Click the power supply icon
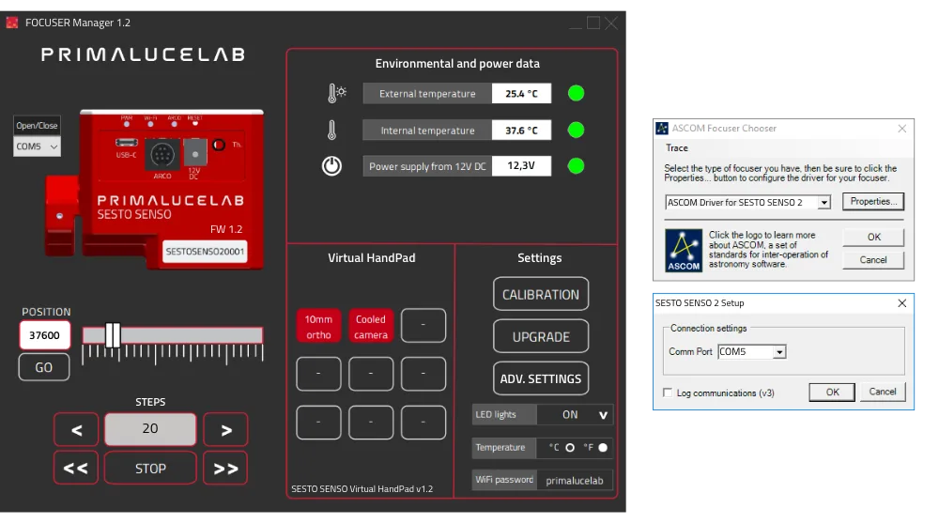939x524 pixels. point(331,166)
